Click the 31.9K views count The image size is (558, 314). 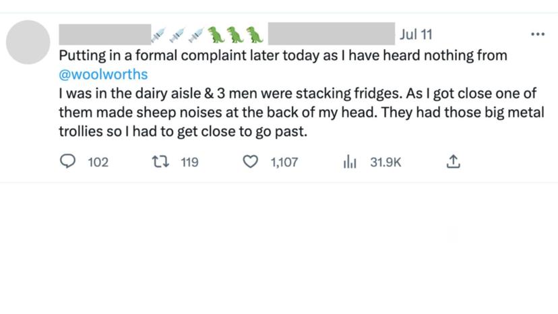(x=385, y=162)
